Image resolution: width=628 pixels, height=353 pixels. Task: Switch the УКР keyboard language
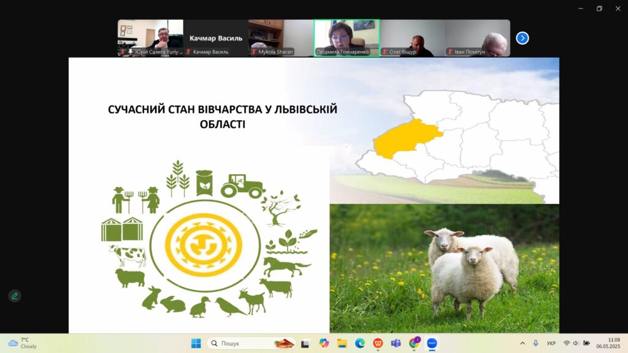pos(551,343)
